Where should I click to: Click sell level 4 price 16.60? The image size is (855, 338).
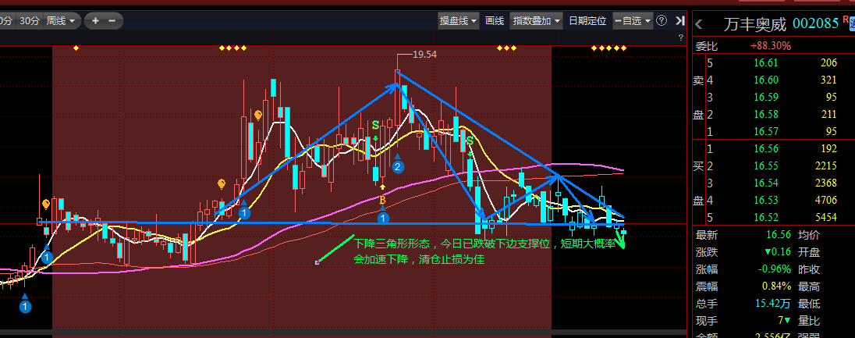click(765, 80)
